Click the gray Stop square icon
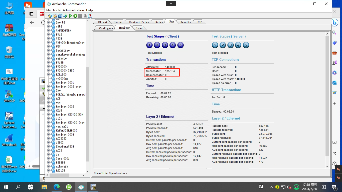 pyautogui.click(x=80, y=16)
